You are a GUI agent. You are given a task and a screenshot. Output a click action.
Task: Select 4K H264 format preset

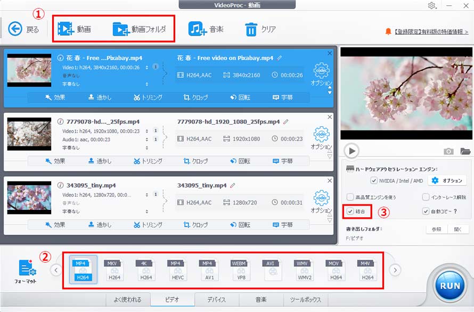click(146, 270)
